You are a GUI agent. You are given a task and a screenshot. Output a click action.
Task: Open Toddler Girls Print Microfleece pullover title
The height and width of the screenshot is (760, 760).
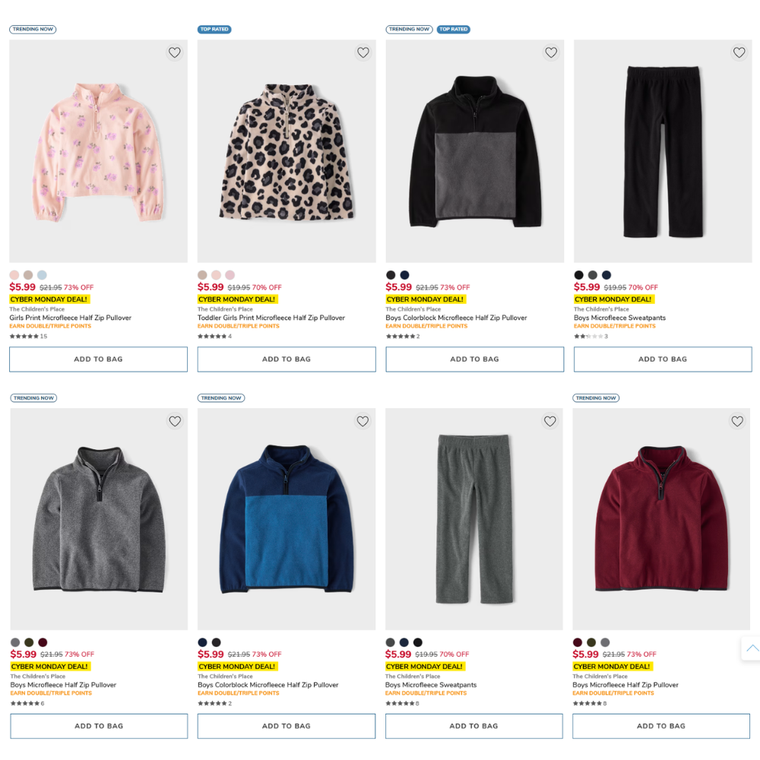coord(271,318)
